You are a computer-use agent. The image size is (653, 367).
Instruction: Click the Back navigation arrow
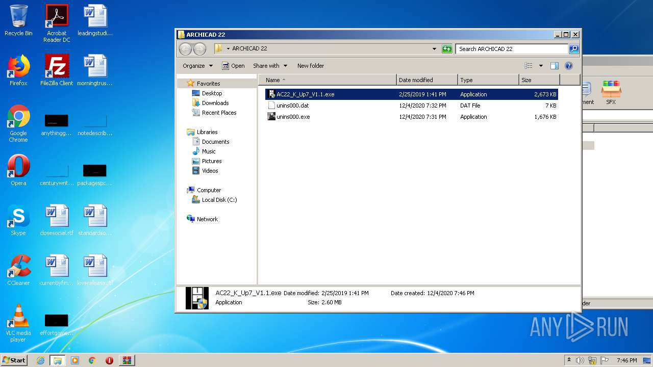185,49
